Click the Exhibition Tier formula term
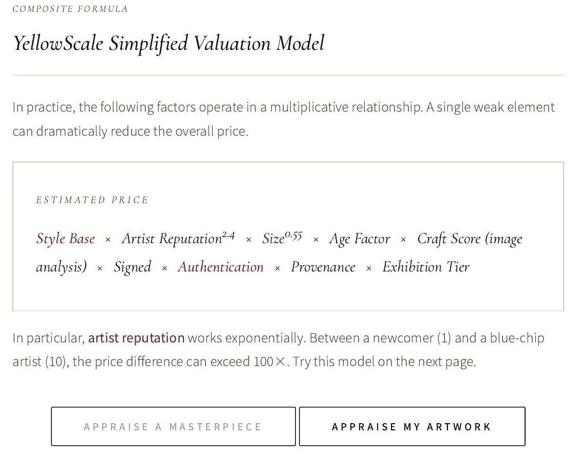The width and height of the screenshot is (578, 455). [x=426, y=267]
